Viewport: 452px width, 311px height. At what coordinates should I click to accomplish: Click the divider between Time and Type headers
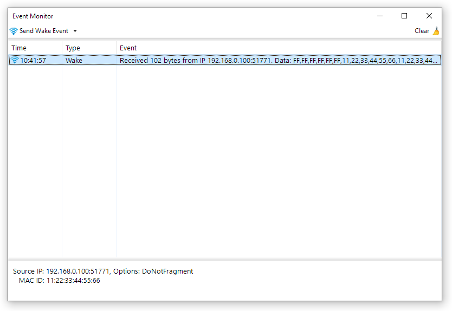[x=62, y=48]
